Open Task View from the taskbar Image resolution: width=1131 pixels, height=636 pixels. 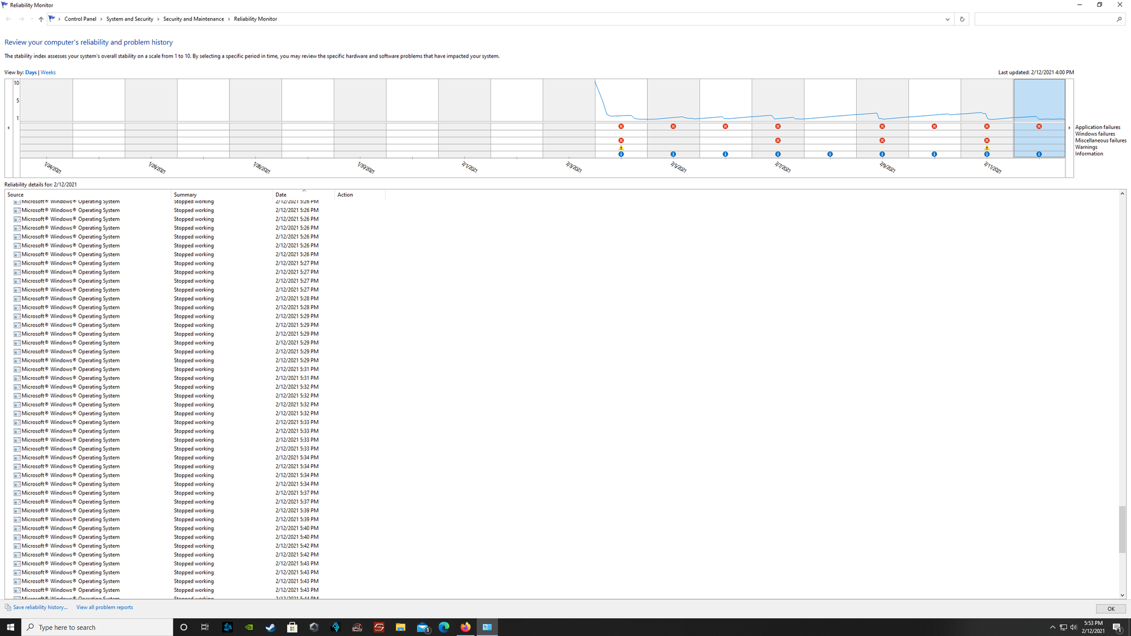(205, 627)
